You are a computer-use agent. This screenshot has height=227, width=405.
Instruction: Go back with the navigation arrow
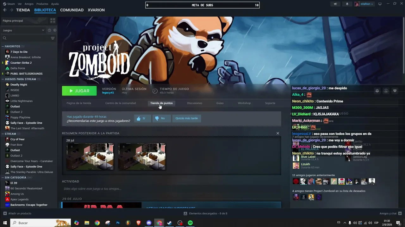point(5,10)
